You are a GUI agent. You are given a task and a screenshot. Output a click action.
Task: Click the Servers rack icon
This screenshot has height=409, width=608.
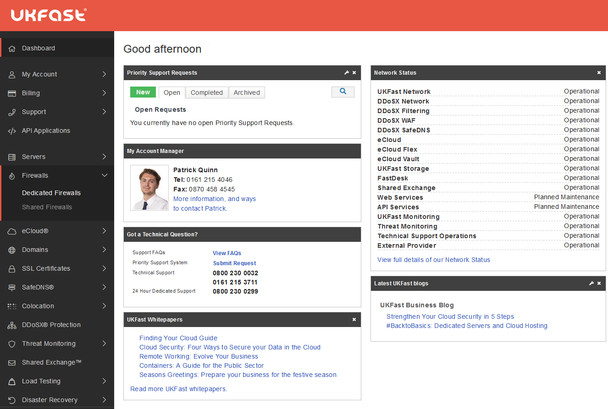12,157
